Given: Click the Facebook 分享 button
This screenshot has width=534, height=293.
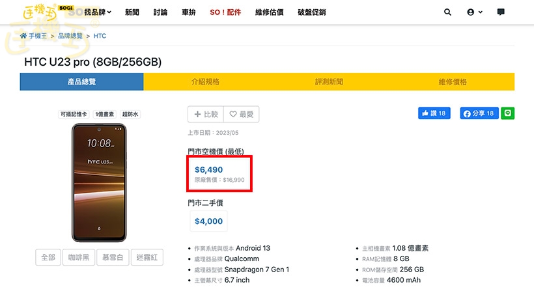Looking at the screenshot, I should coord(479,113).
